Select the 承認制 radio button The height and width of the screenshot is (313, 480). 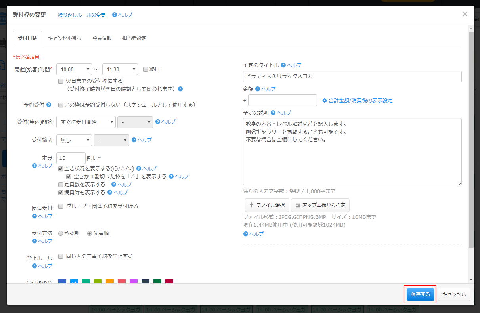point(61,233)
